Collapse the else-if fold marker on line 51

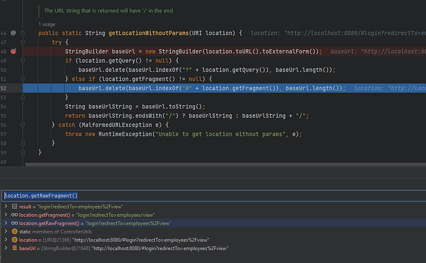(x=23, y=79)
